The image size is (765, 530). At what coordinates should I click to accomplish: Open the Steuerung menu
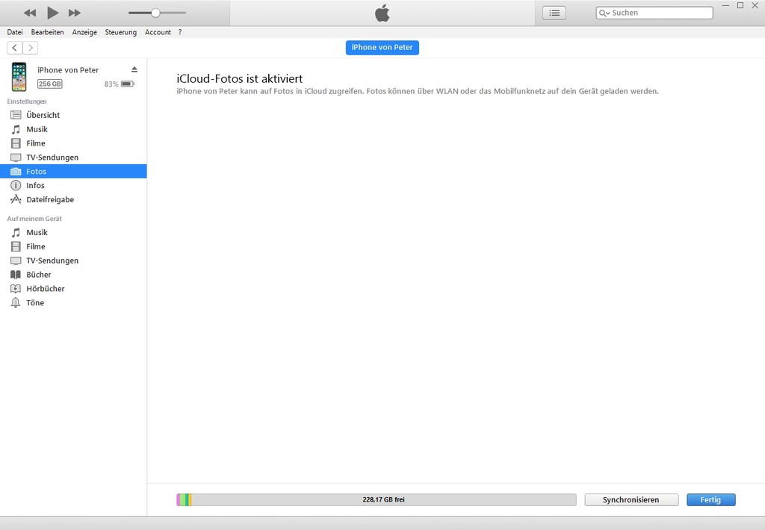[120, 32]
